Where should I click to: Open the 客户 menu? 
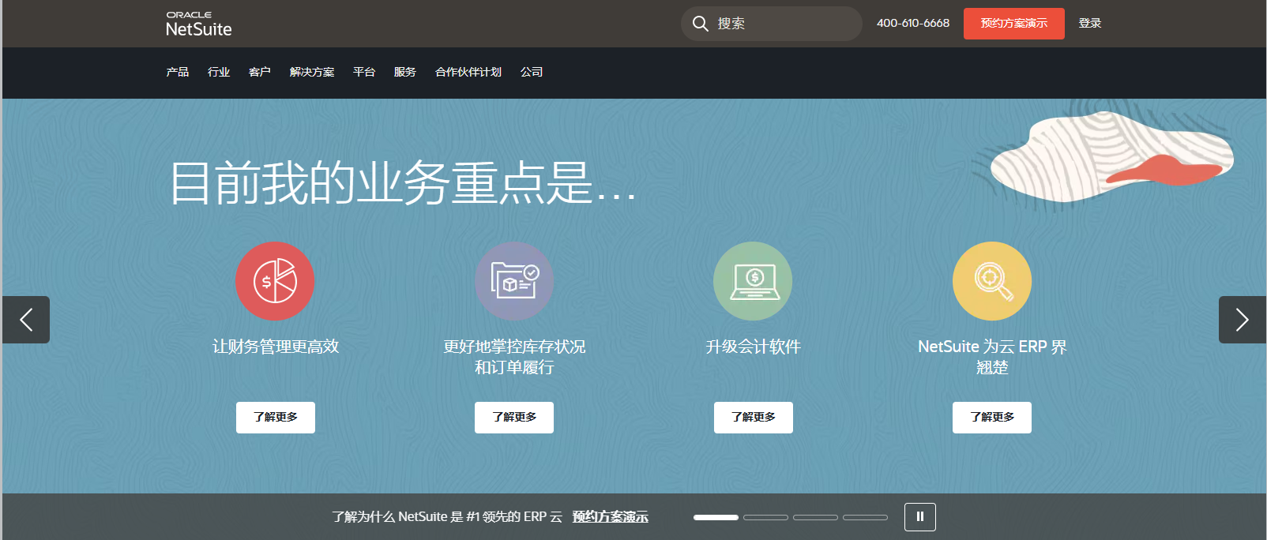pos(260,72)
